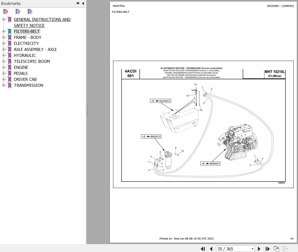Viewport: 298px width, 252px height.
Task: Click the add new bookmark icon
Action: 18,12
